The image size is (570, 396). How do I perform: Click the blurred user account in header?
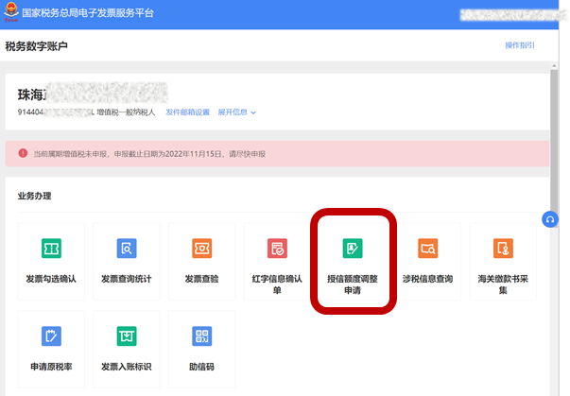tap(510, 14)
